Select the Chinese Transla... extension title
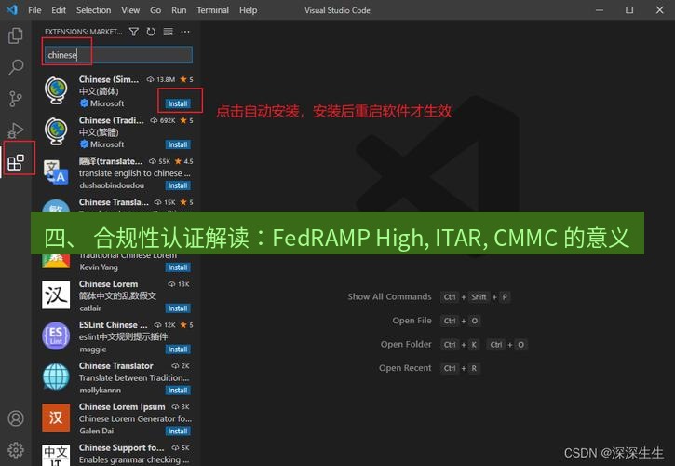 pos(114,202)
